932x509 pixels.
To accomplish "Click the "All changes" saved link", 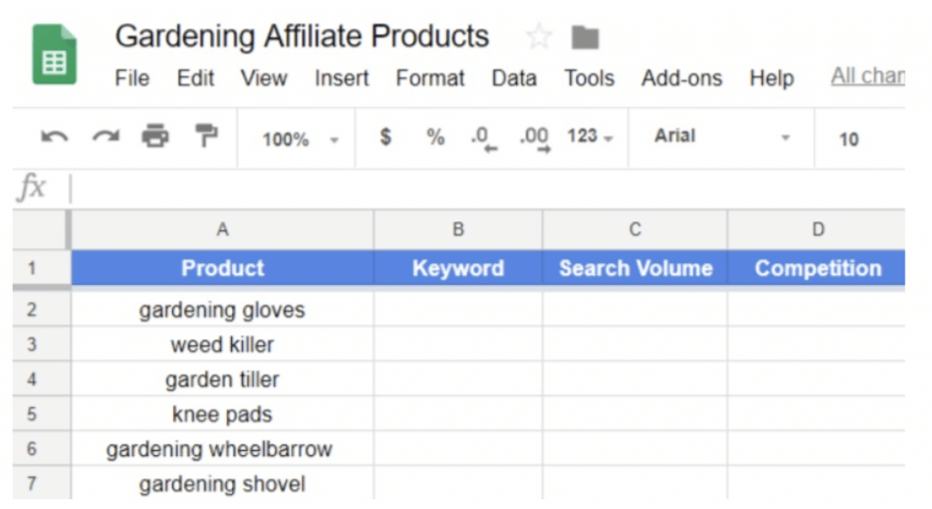I will 867,76.
